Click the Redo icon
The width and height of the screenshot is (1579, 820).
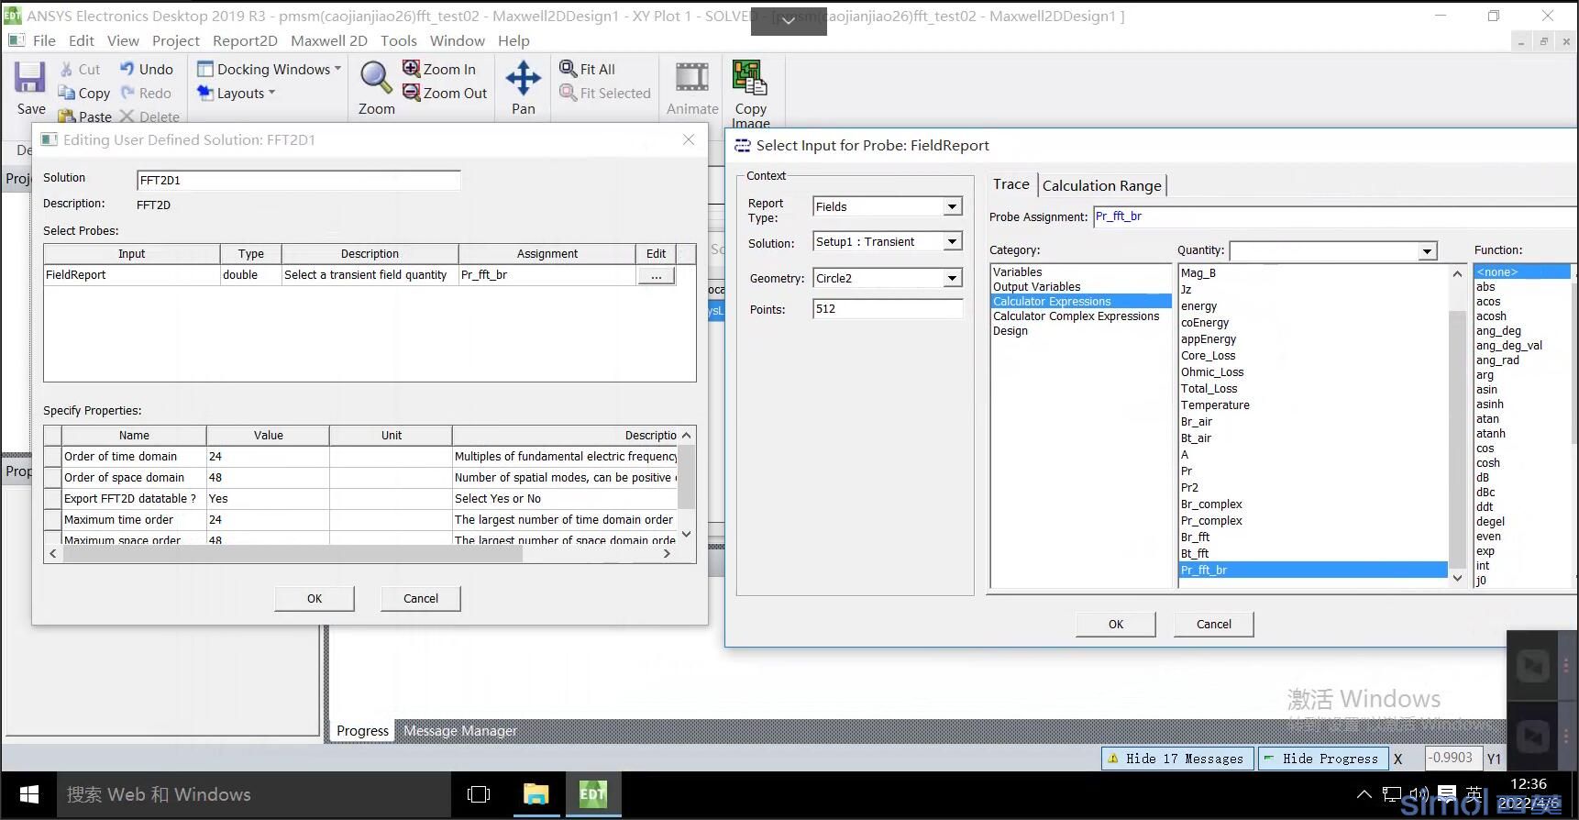[127, 93]
